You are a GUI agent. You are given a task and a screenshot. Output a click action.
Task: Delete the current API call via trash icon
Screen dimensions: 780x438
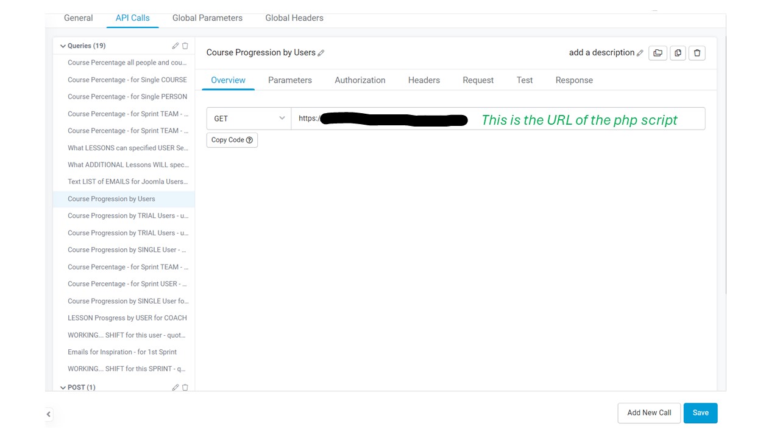(697, 53)
